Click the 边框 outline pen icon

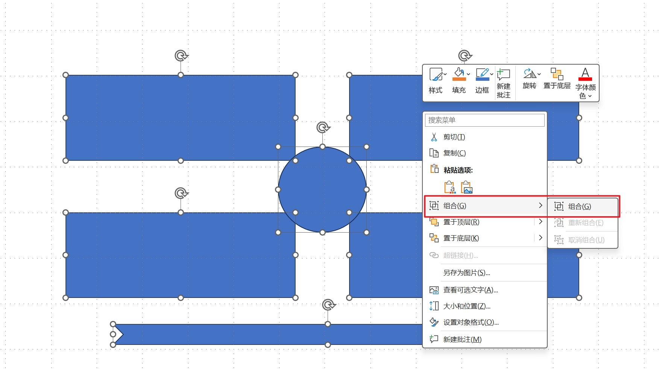(x=482, y=74)
